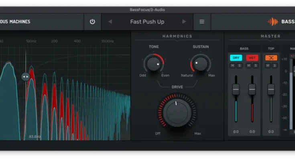This screenshot has width=295, height=160.
Task: Click the Tone knob in Harmonics
Action: pyautogui.click(x=153, y=63)
